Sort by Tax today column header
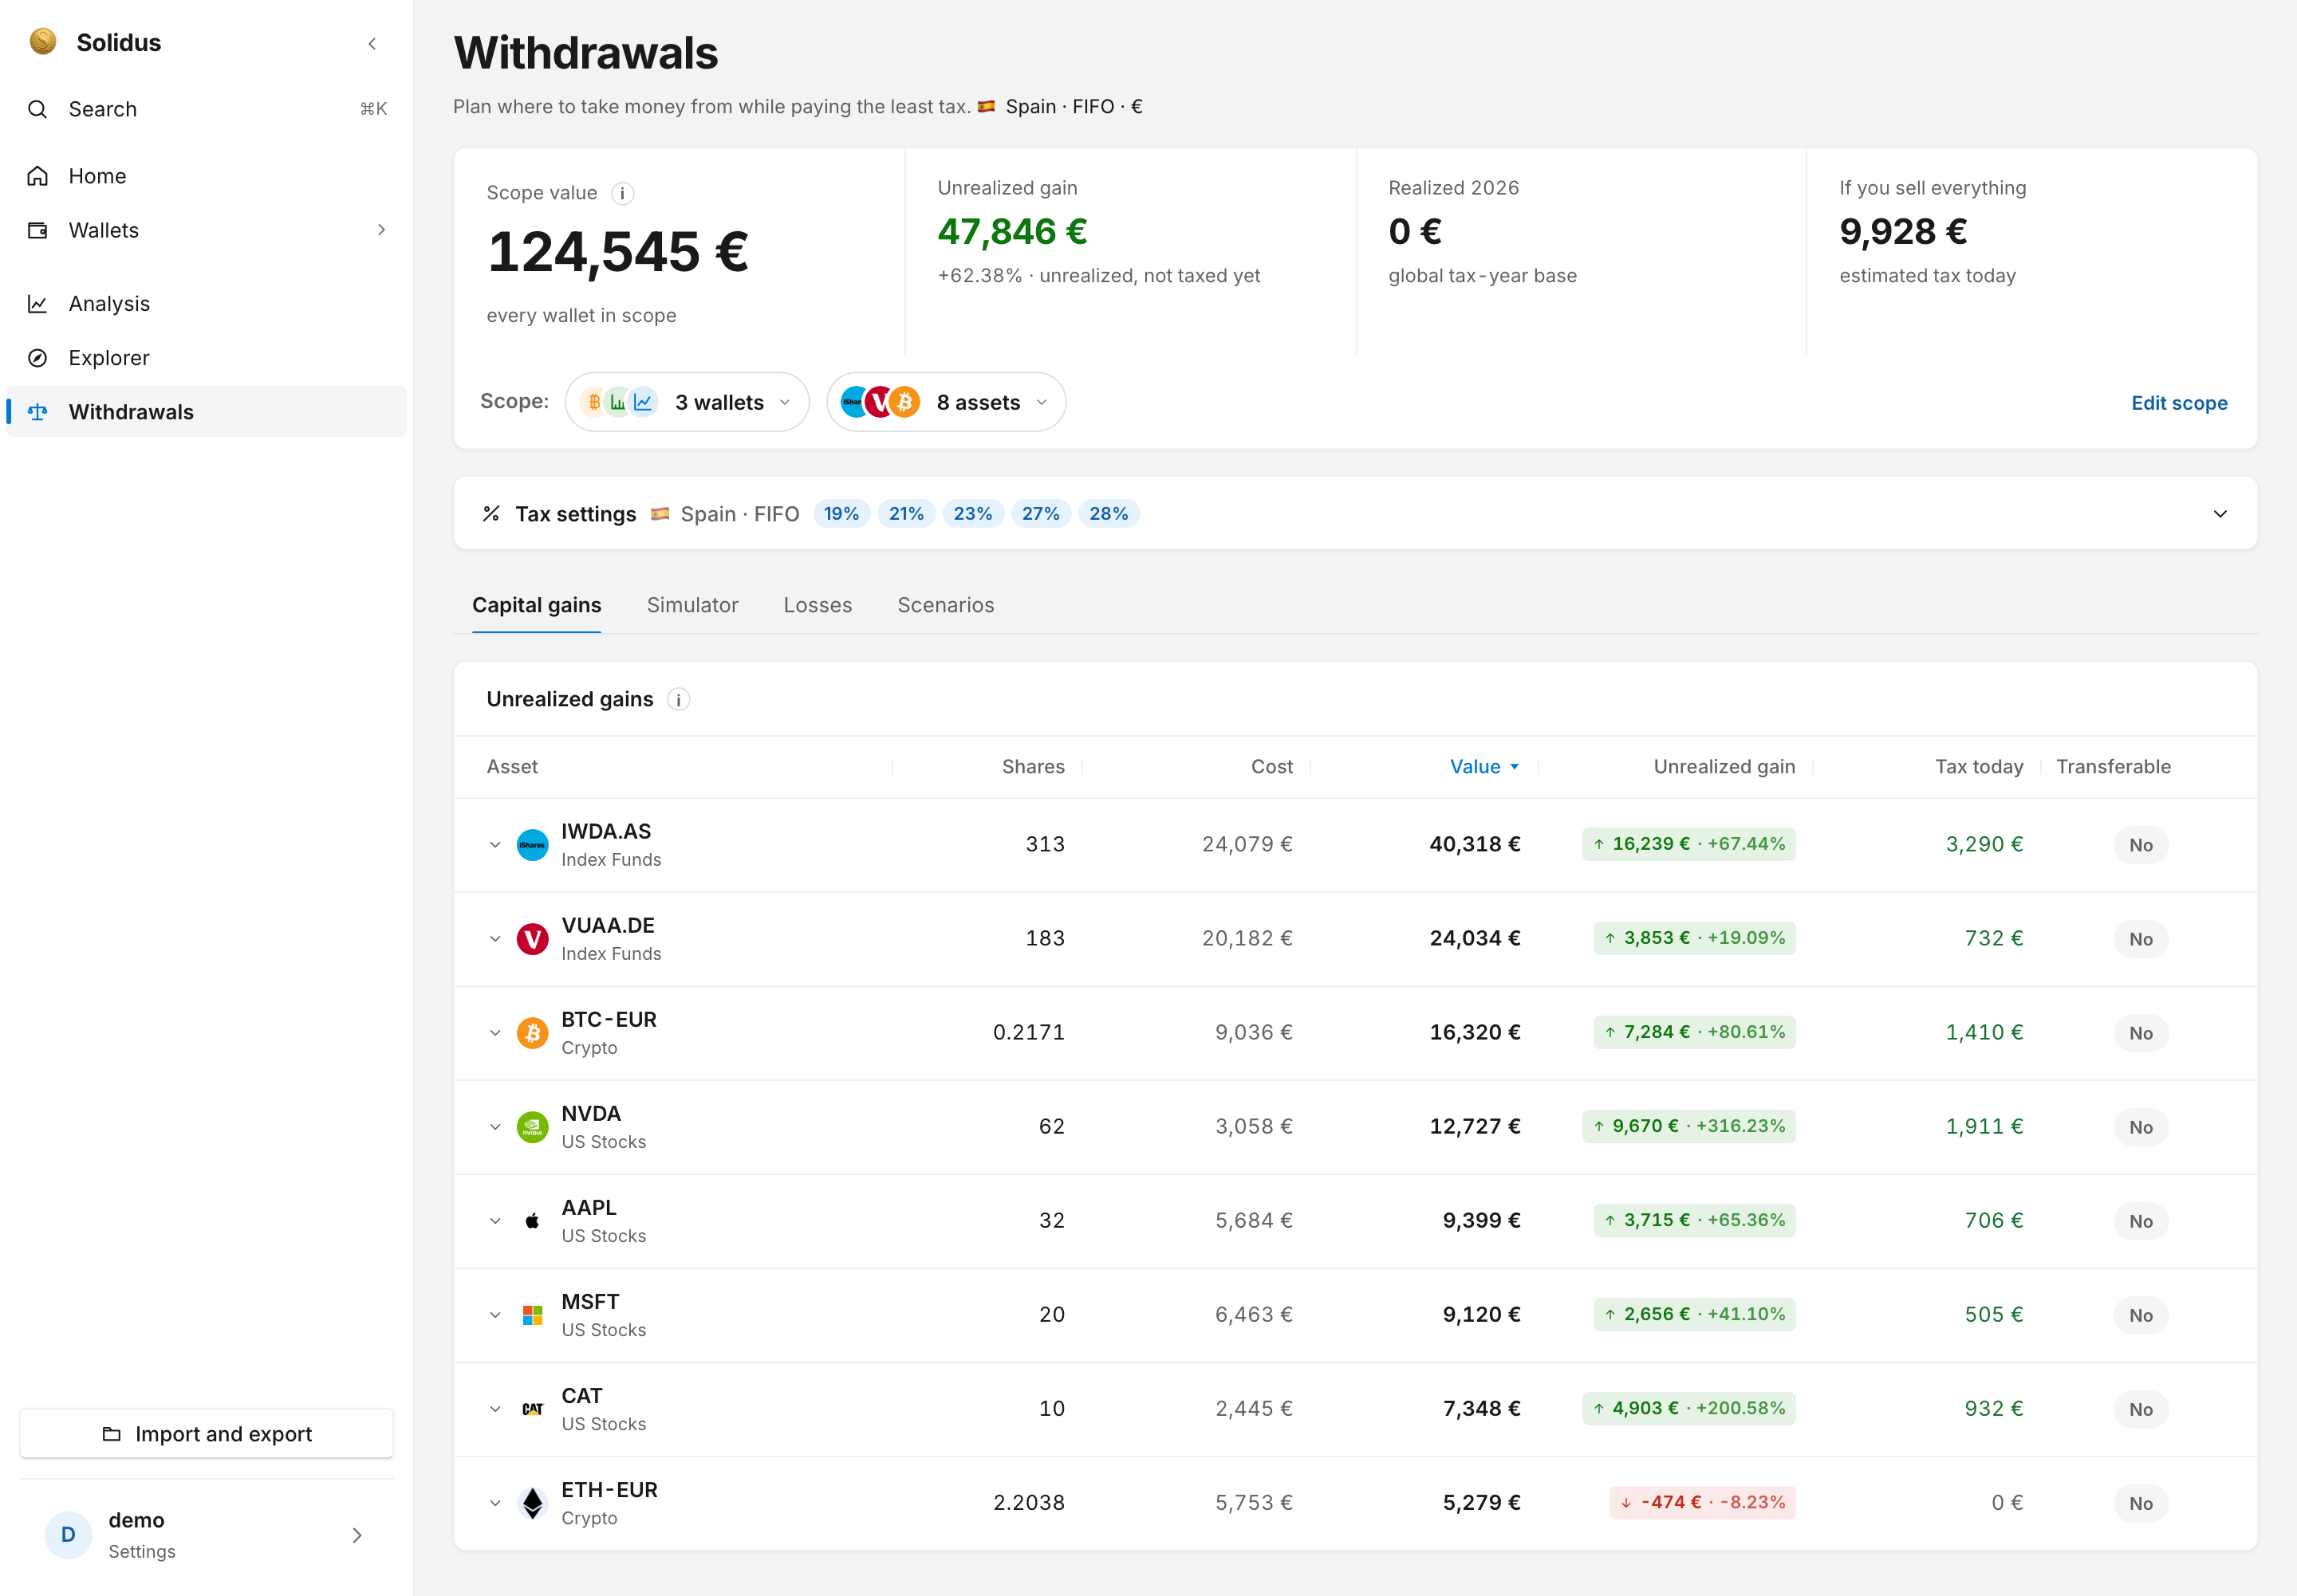 coord(1979,767)
